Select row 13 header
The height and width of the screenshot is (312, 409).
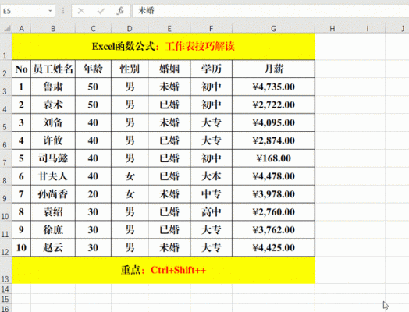coord(5,270)
